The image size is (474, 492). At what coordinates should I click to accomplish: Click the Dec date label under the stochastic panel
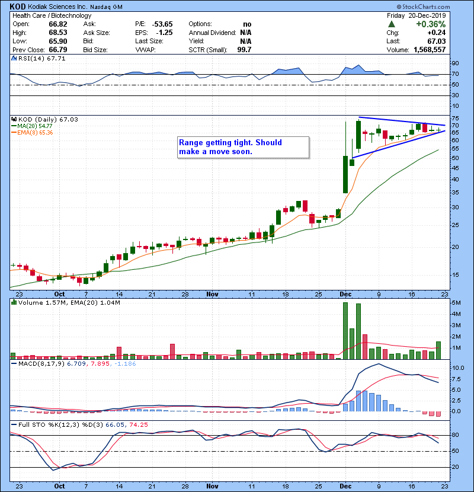(x=345, y=486)
